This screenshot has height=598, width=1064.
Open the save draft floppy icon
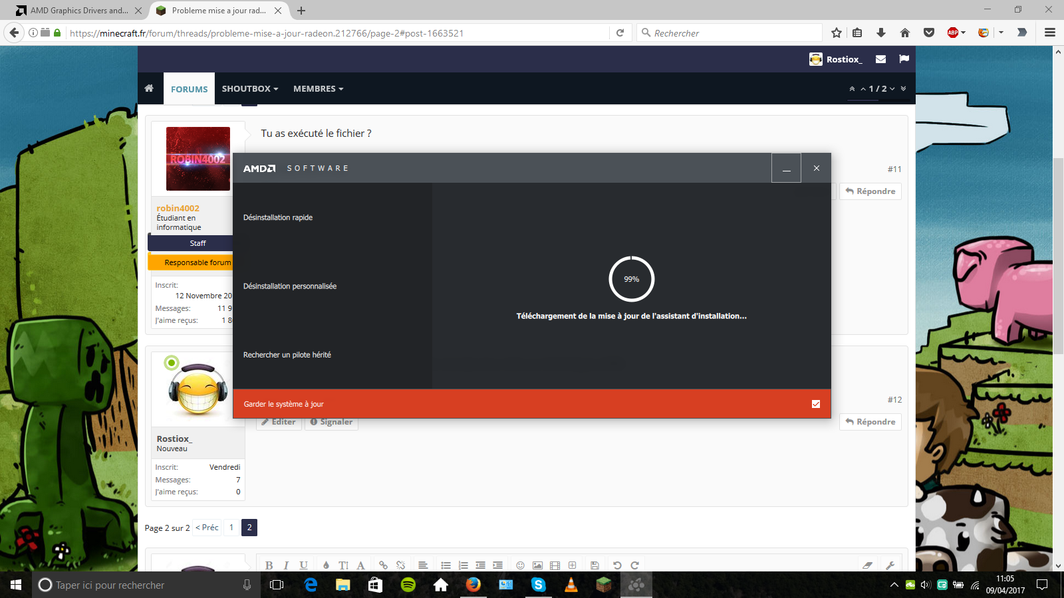(595, 565)
